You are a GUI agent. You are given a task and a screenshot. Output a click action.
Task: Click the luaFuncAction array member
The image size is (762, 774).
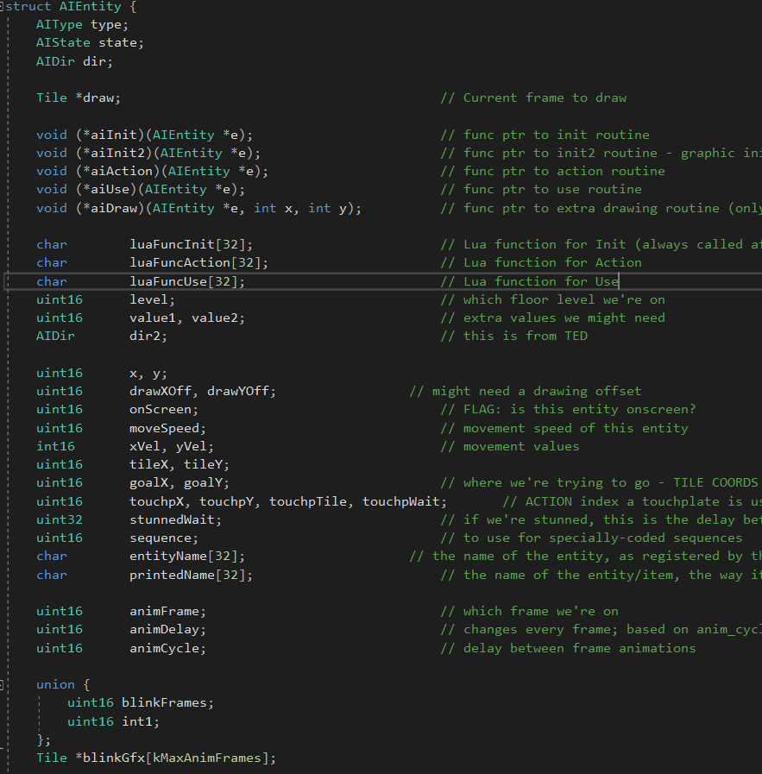coord(179,262)
